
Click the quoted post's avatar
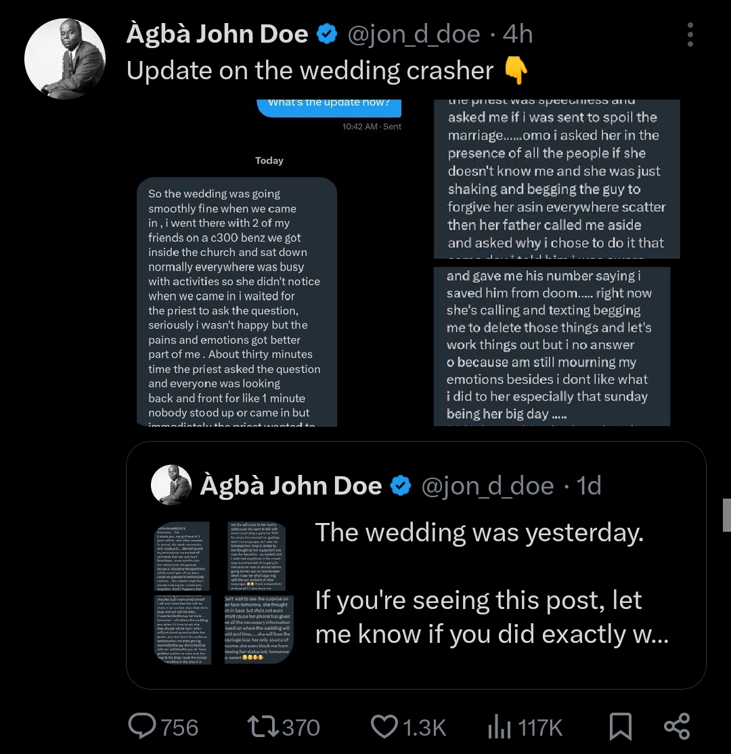click(x=171, y=486)
